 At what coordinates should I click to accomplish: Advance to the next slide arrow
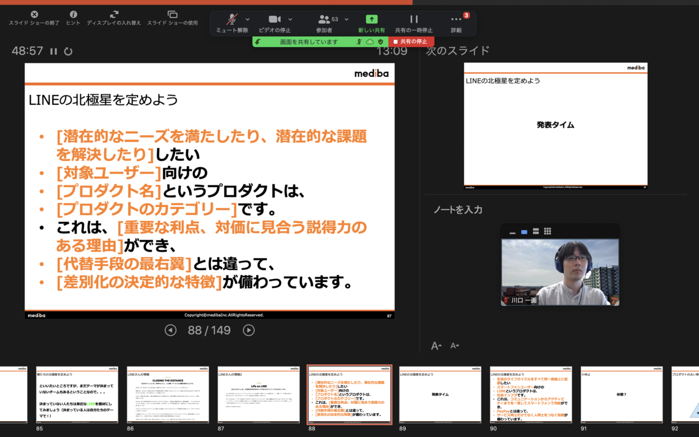(x=249, y=330)
